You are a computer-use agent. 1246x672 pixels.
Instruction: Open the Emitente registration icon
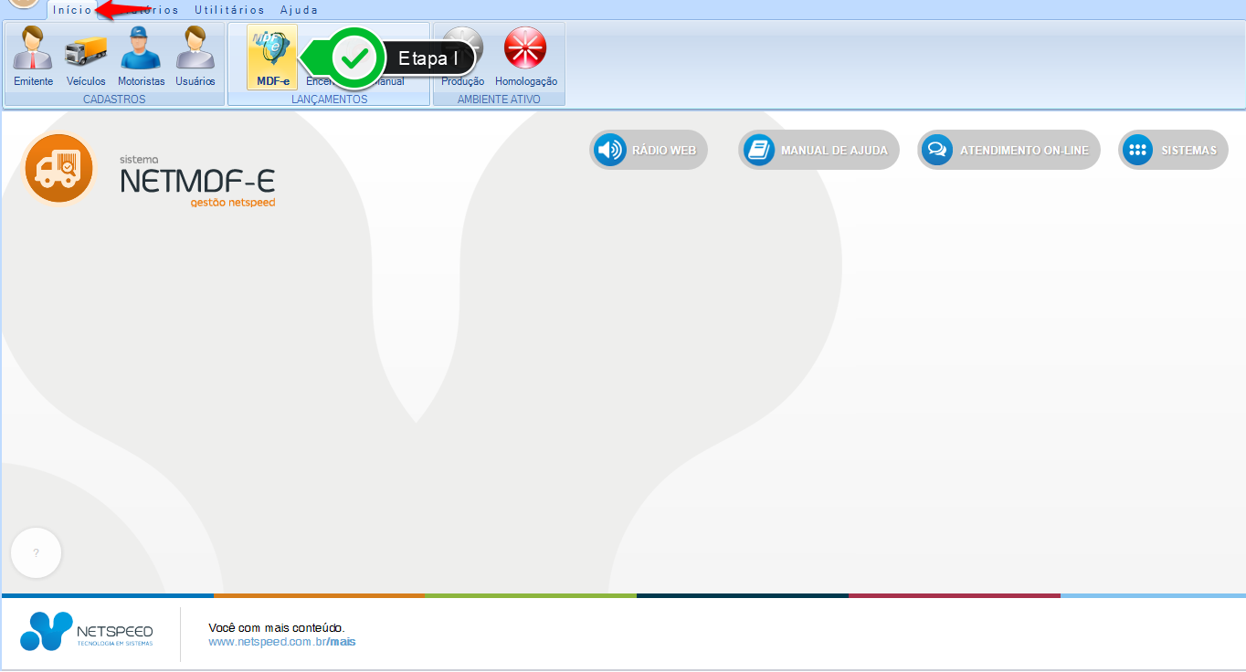(x=33, y=57)
